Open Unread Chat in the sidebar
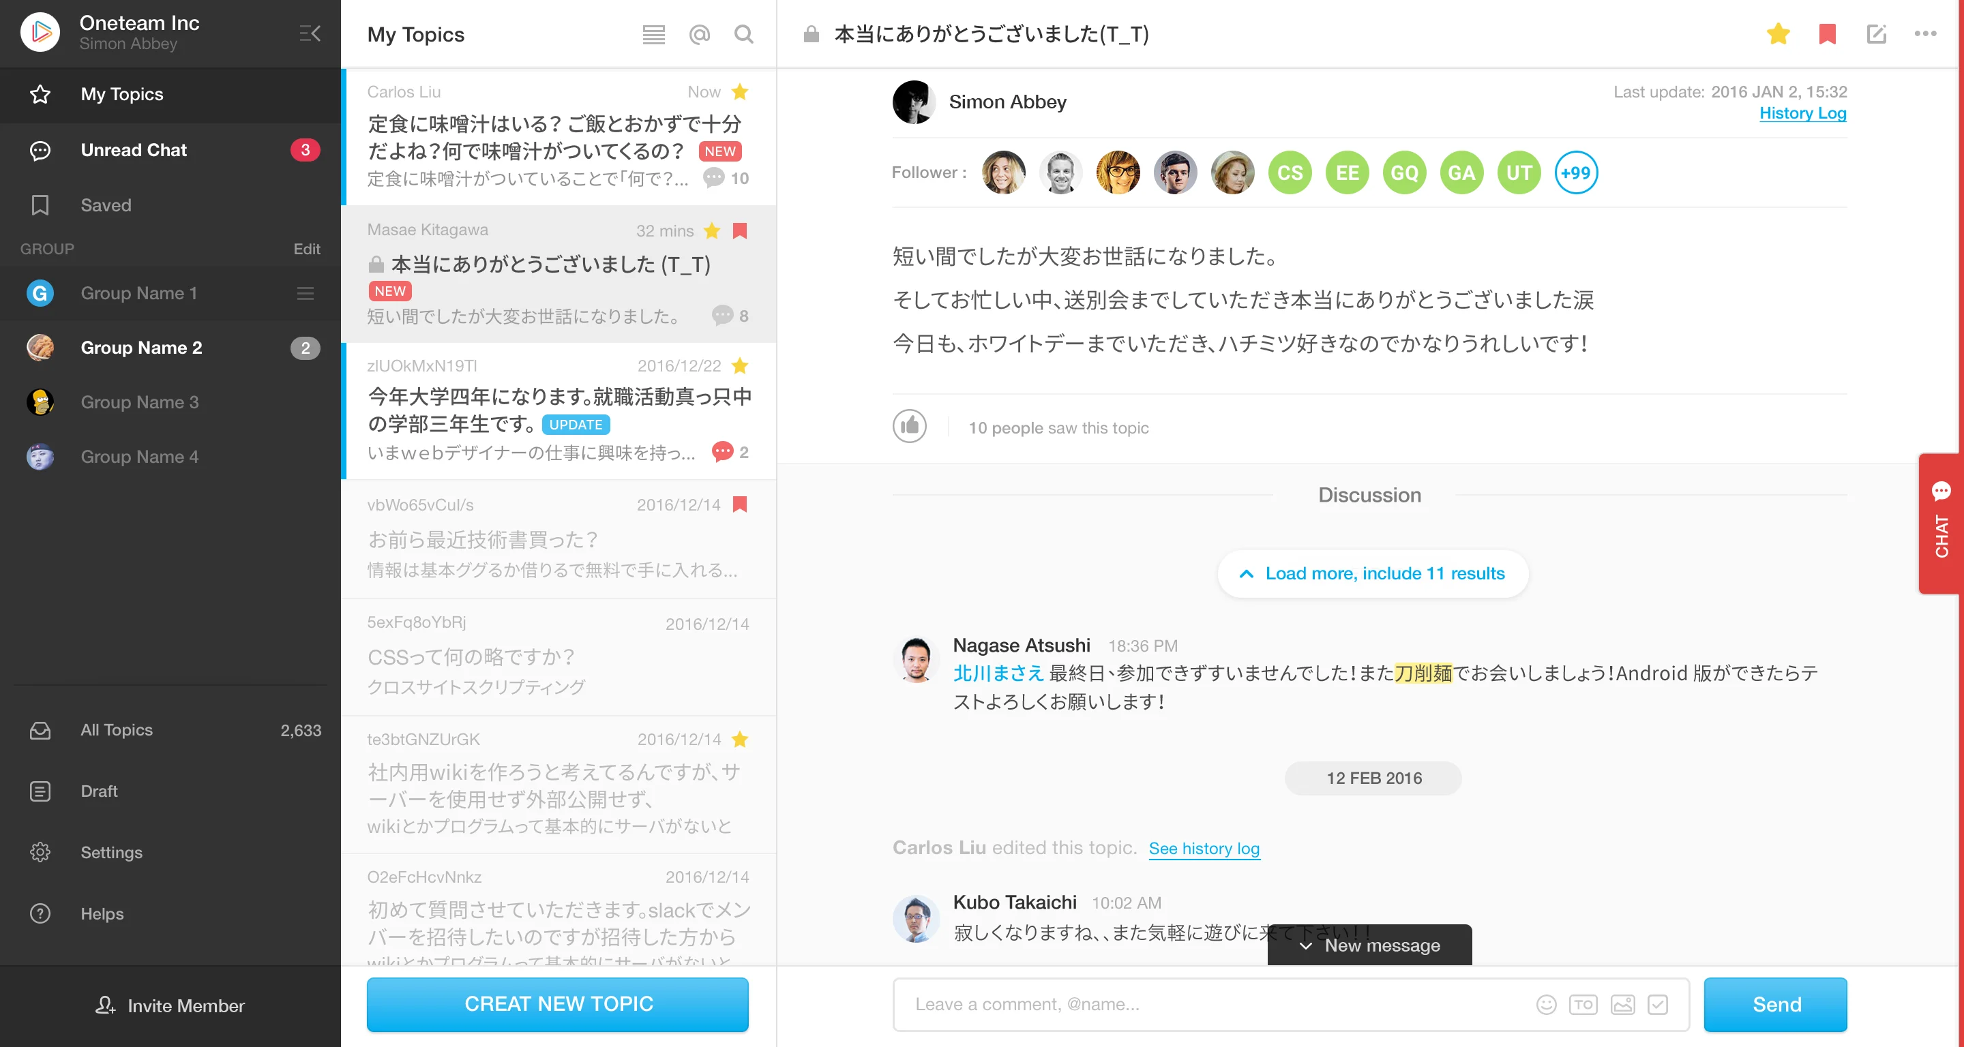1964x1047 pixels. pyautogui.click(x=134, y=150)
